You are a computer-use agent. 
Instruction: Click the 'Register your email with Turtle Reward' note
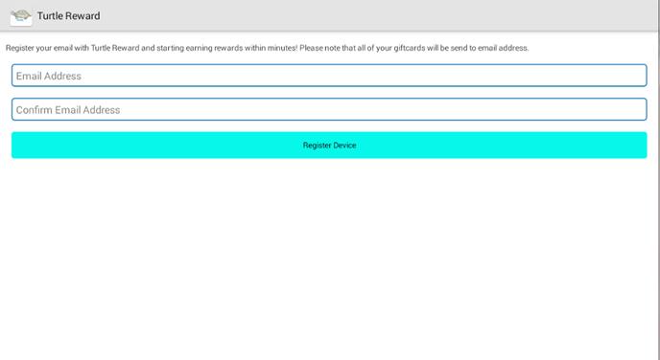267,48
